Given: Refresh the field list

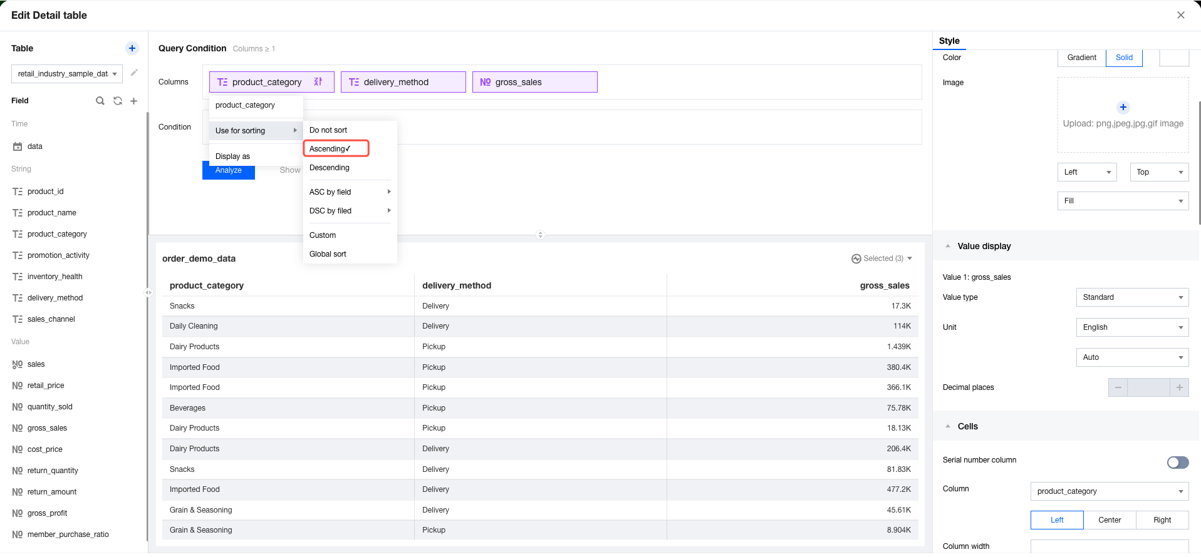Looking at the screenshot, I should tap(117, 101).
